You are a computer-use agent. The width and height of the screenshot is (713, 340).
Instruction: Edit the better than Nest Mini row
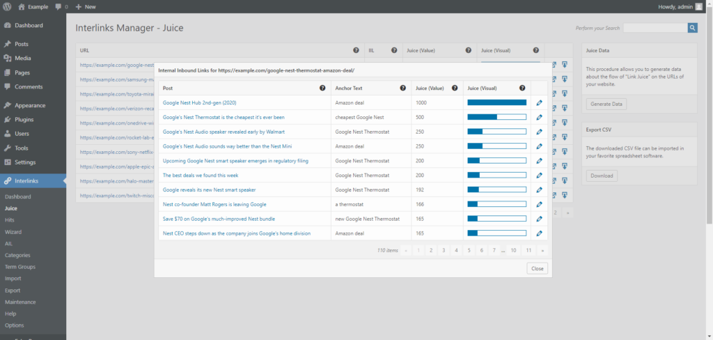click(540, 146)
